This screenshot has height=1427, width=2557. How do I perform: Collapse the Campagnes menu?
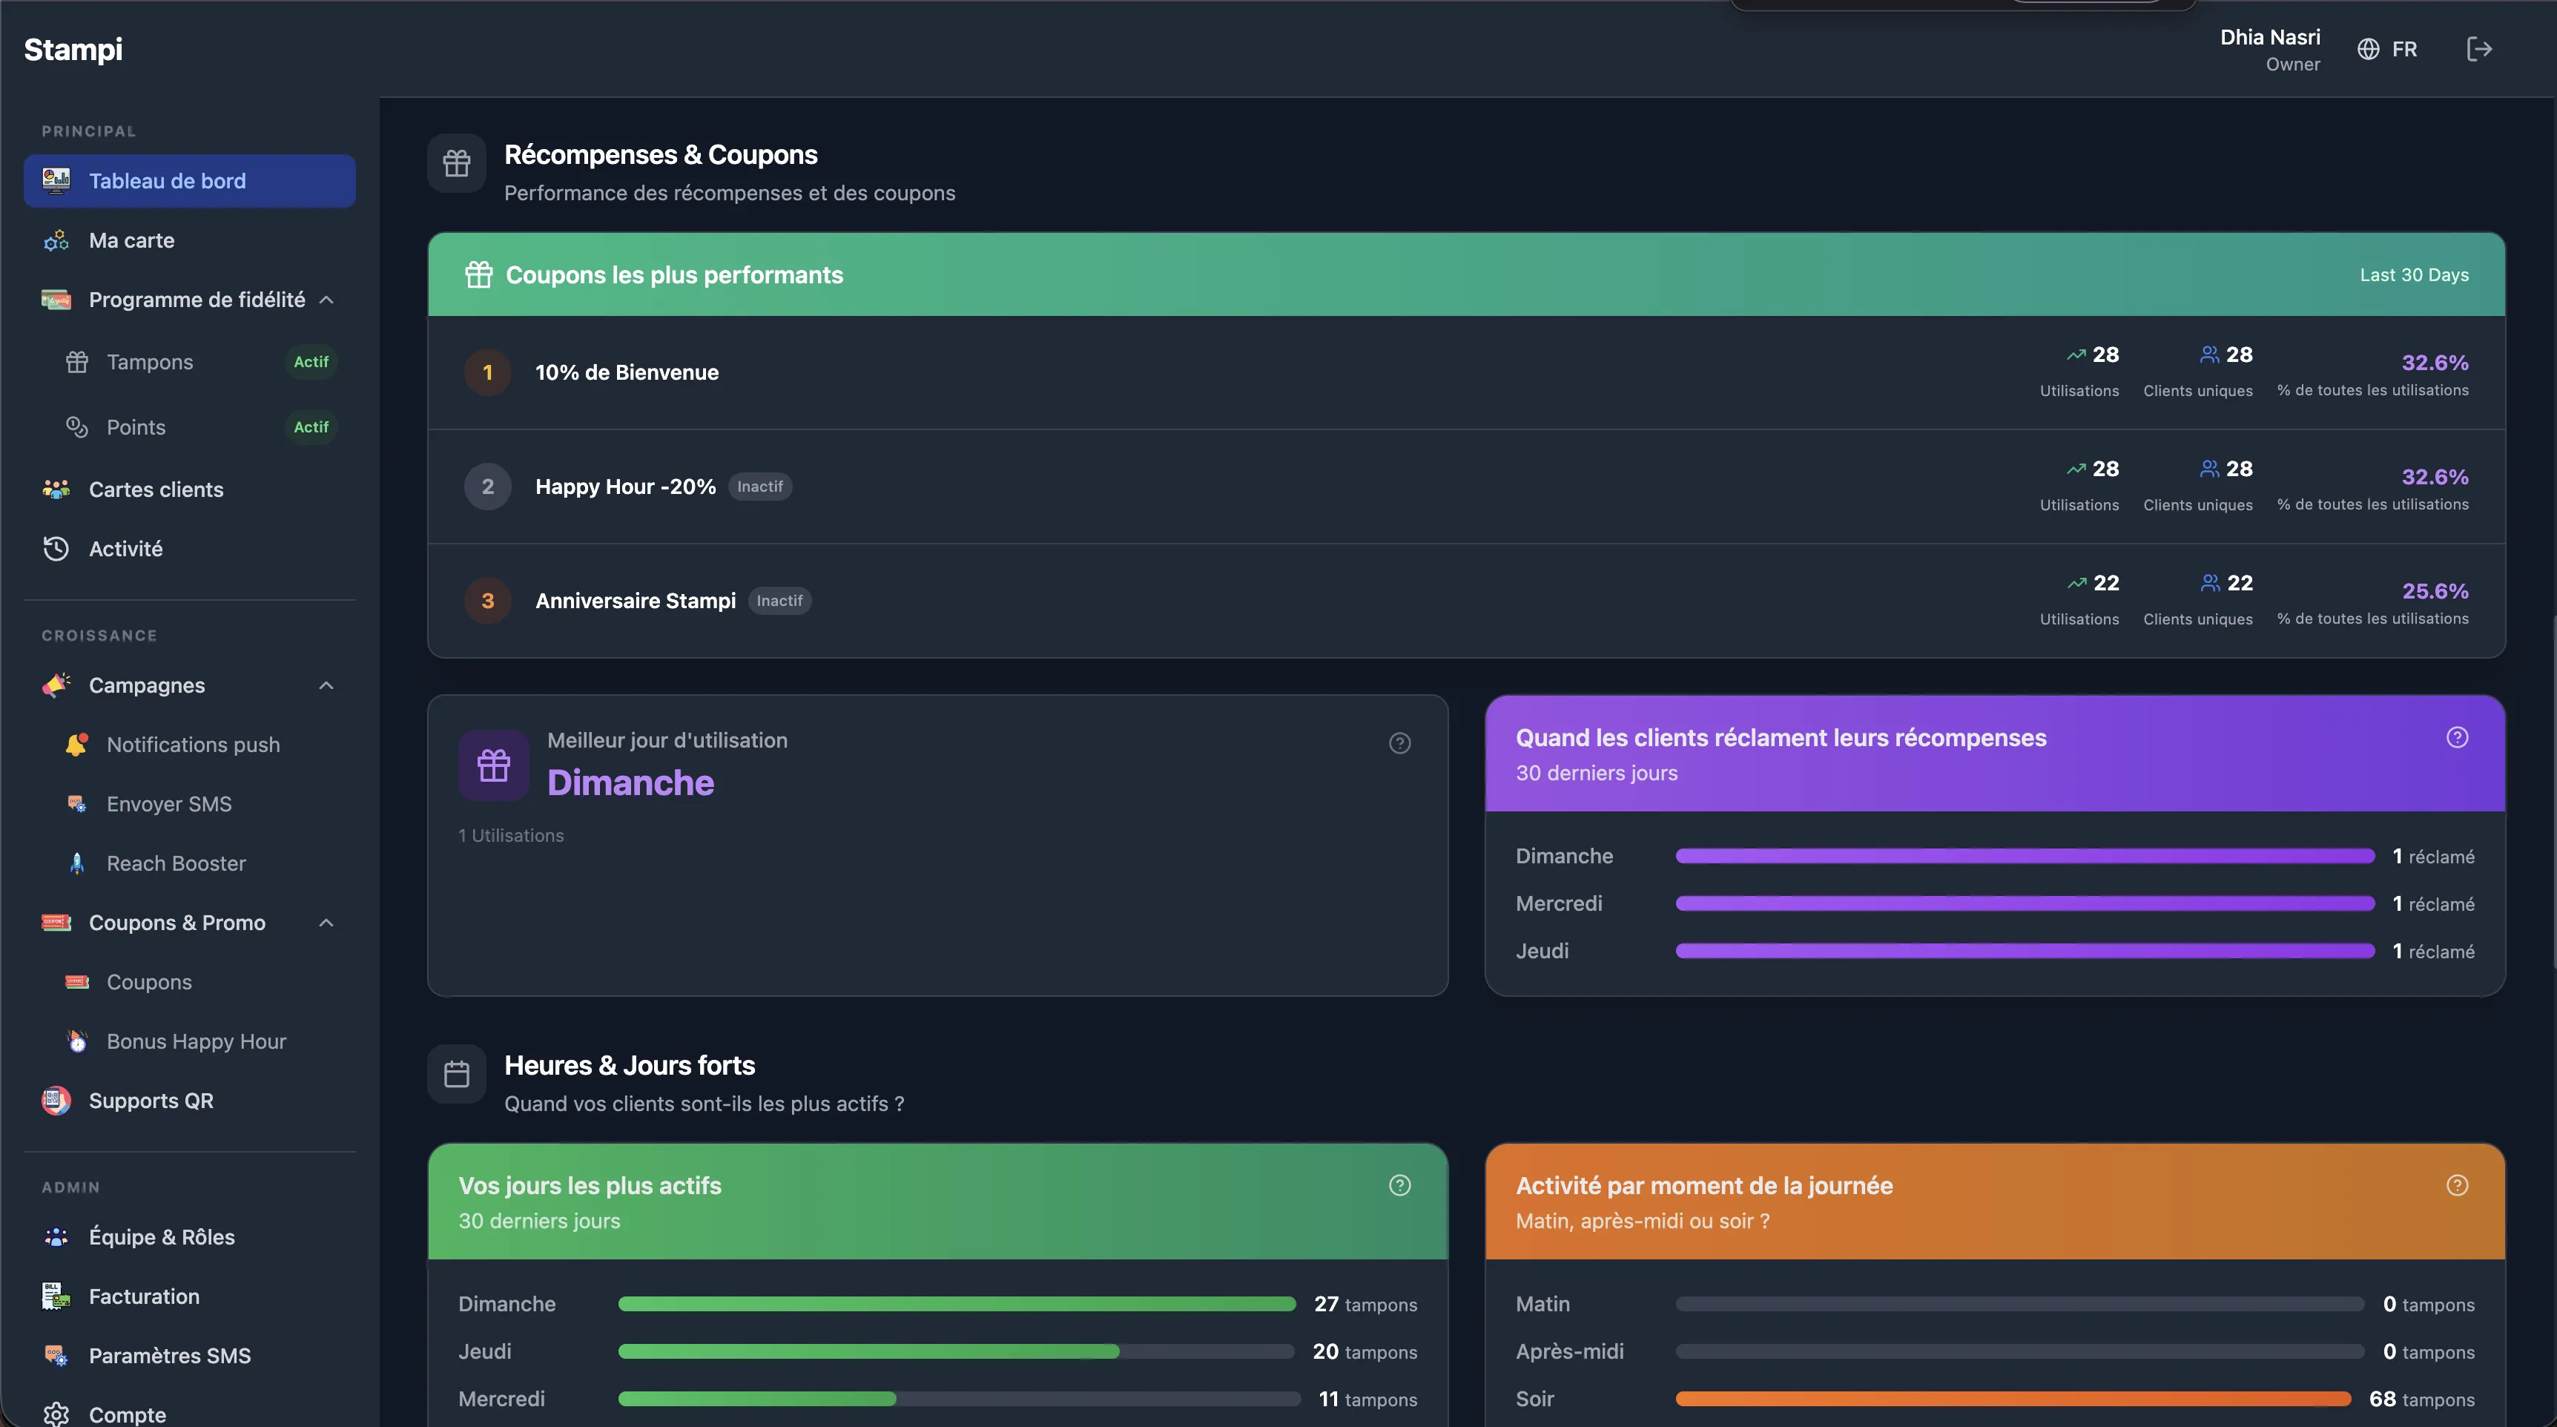[x=326, y=685]
